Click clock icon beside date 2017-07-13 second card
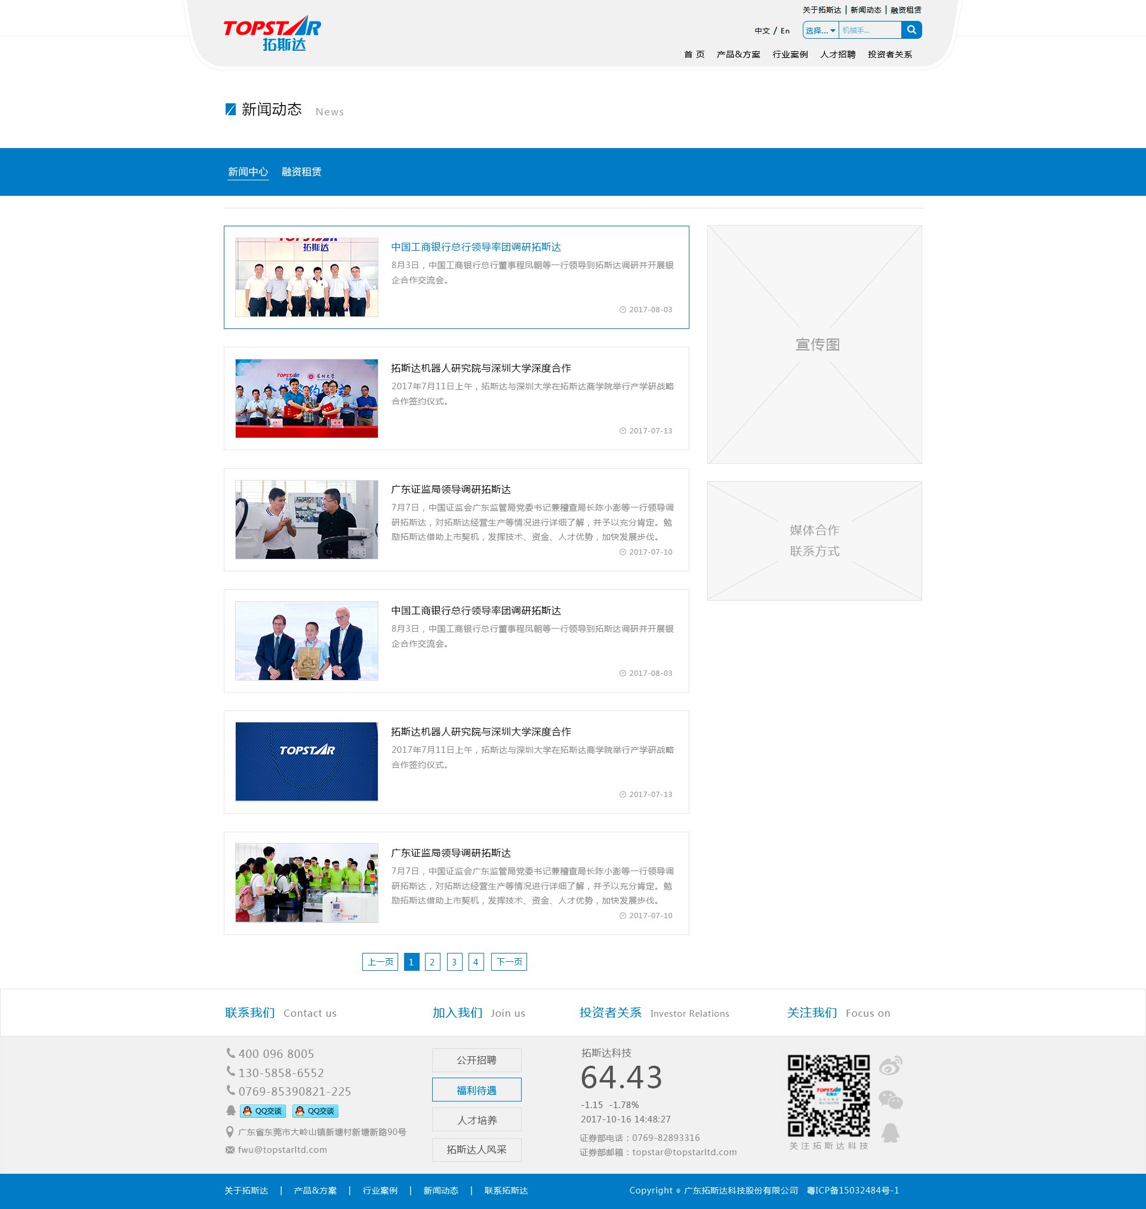This screenshot has width=1146, height=1209. [x=623, y=430]
